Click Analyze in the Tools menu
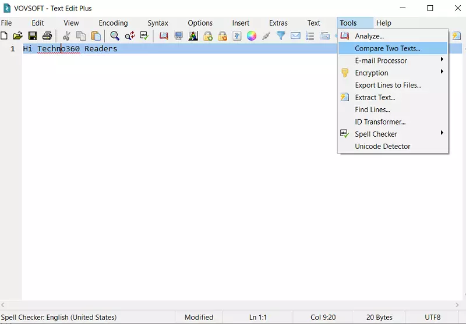Image resolution: width=466 pixels, height=324 pixels. [369, 36]
